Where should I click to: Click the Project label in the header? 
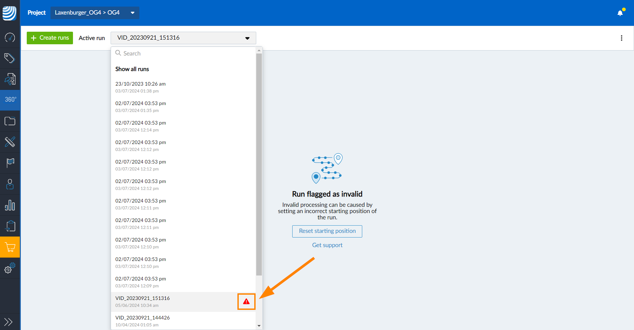click(x=37, y=13)
